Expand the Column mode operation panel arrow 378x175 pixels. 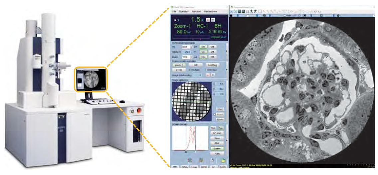(227, 70)
